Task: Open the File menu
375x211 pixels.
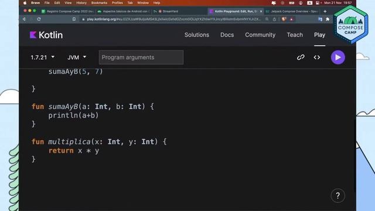Action: coord(47,3)
